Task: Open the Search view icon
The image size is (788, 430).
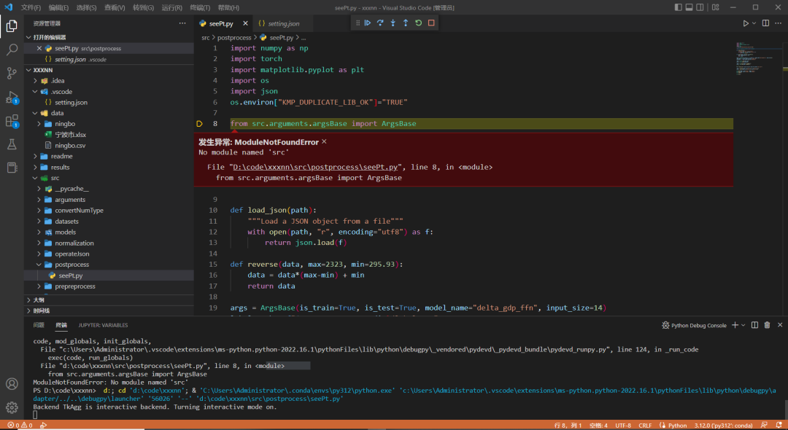Action: 12,49
